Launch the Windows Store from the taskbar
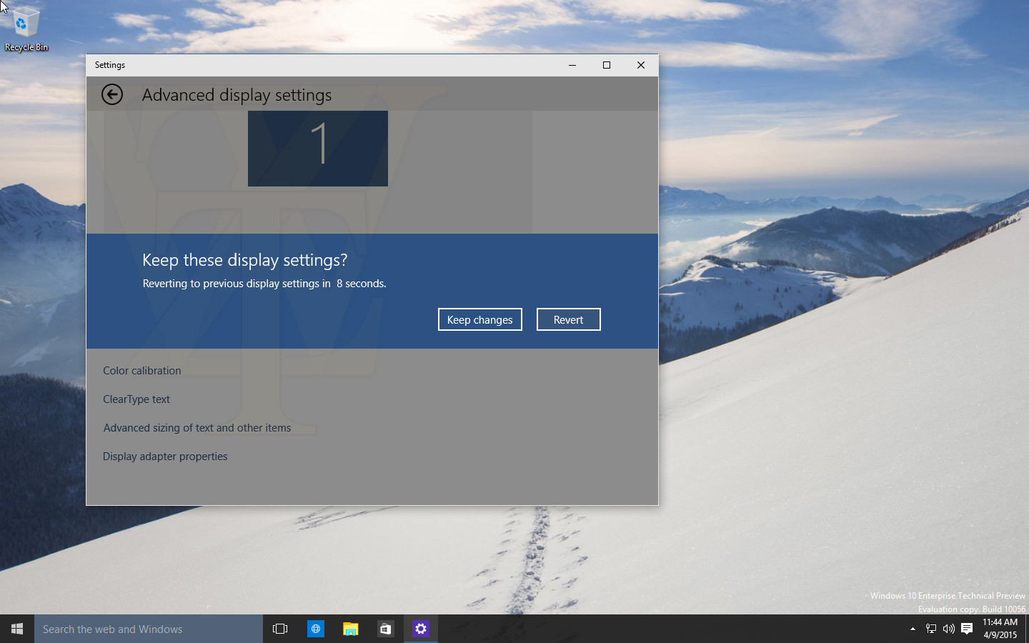The width and height of the screenshot is (1029, 643). click(385, 629)
